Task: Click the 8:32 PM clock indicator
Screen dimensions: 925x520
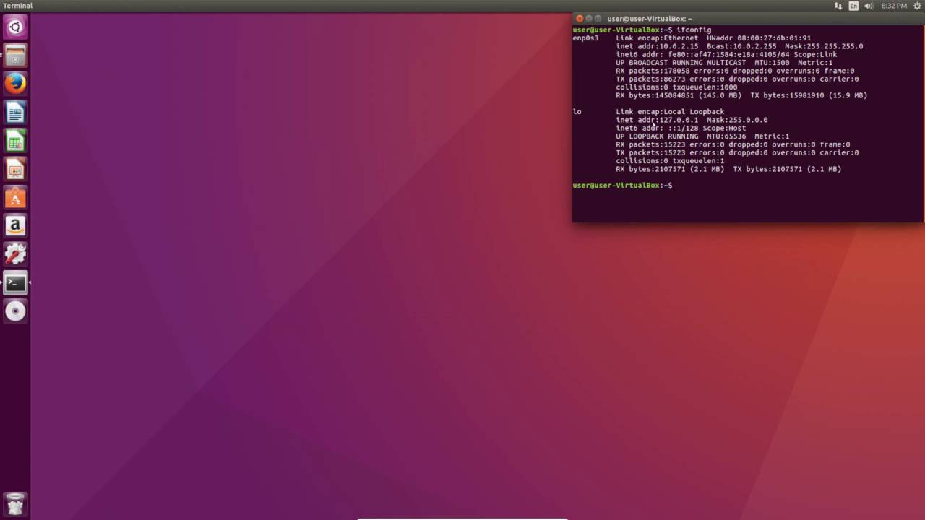Action: click(894, 6)
